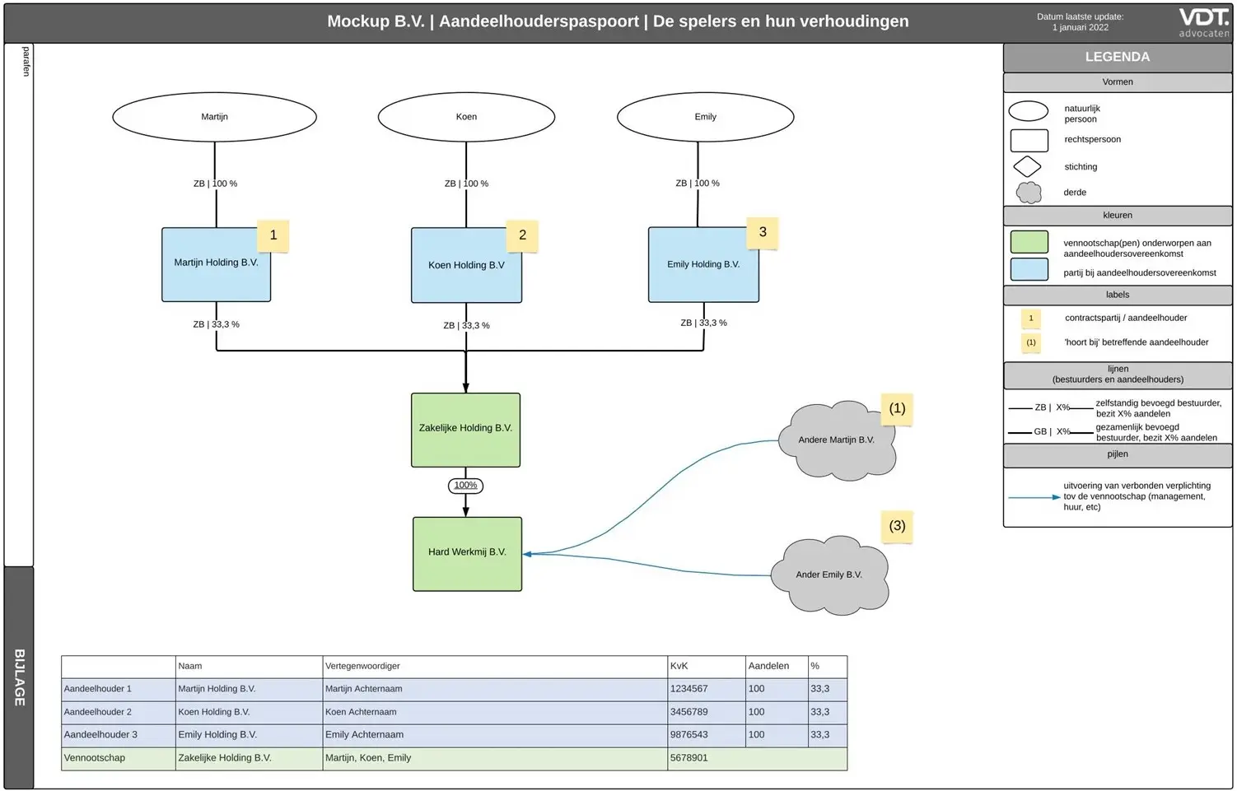Select the Zakelijke Holding B.V. green box
Screen dimensions: 1237x791
click(x=465, y=430)
